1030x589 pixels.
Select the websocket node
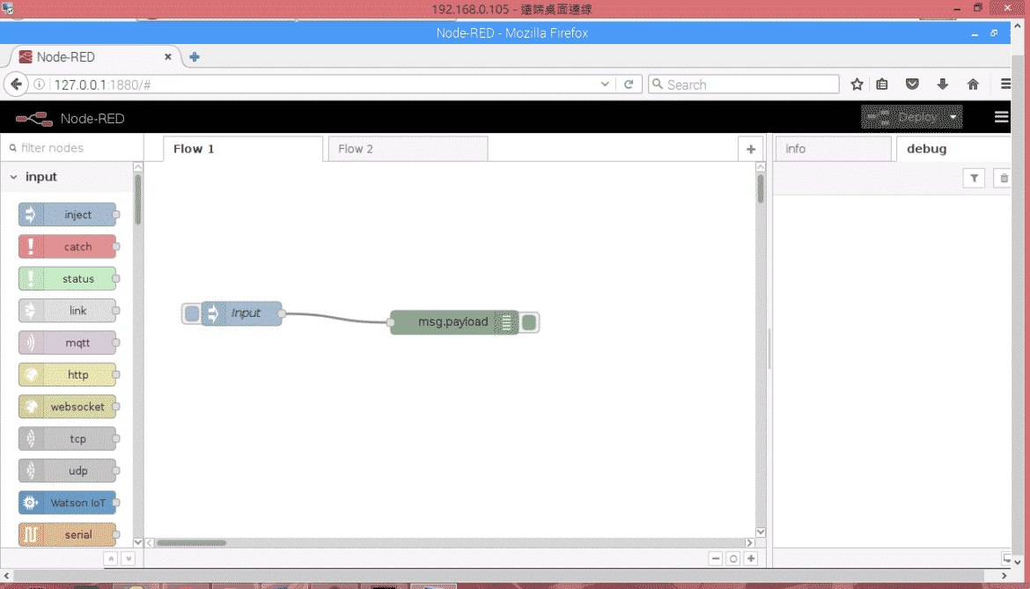tap(69, 406)
